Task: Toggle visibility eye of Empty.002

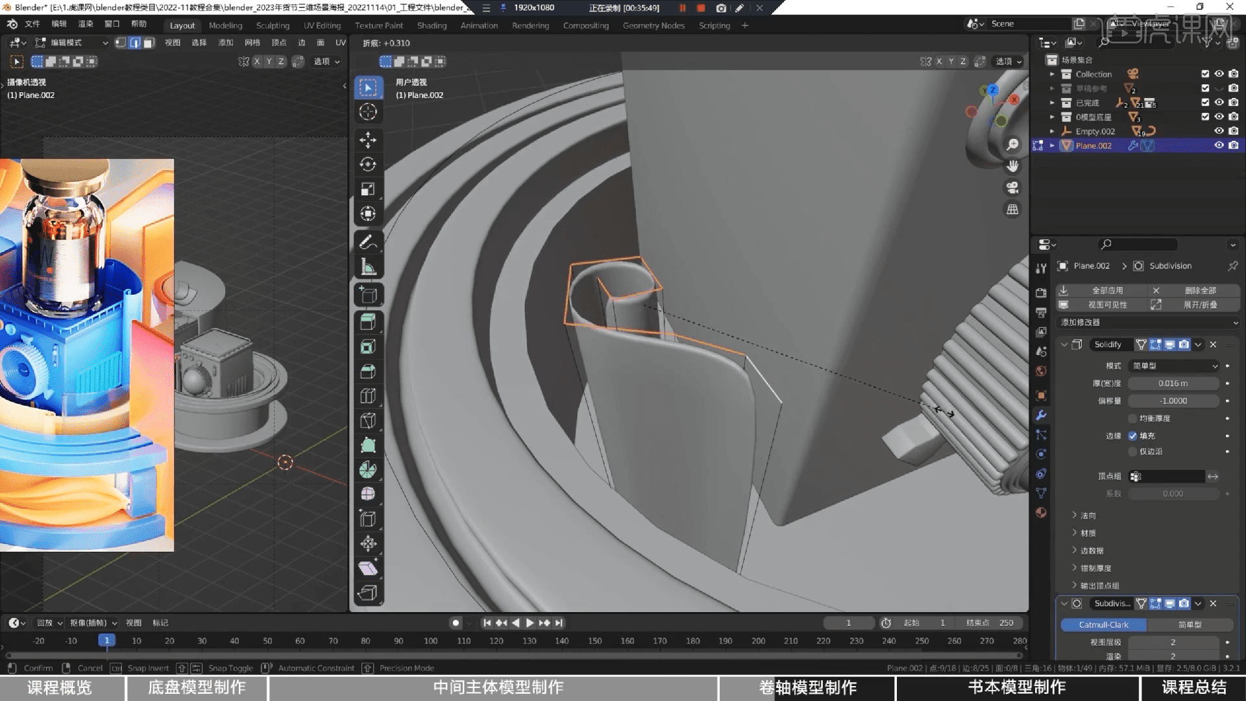Action: tap(1219, 131)
